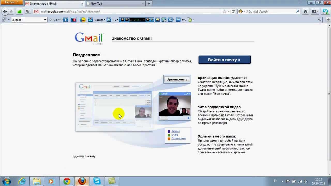Click the Счета label link
This screenshot has height=186, width=331.
coord(175,135)
